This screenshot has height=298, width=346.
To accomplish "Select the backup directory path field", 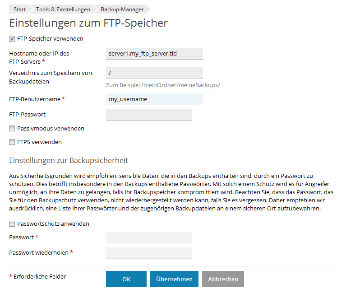I will 154,73.
